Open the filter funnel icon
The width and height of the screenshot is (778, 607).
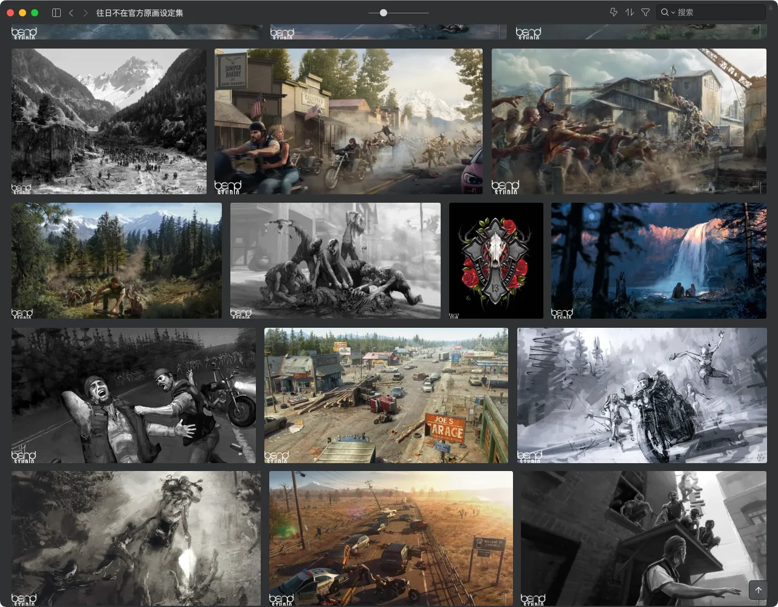tap(645, 12)
